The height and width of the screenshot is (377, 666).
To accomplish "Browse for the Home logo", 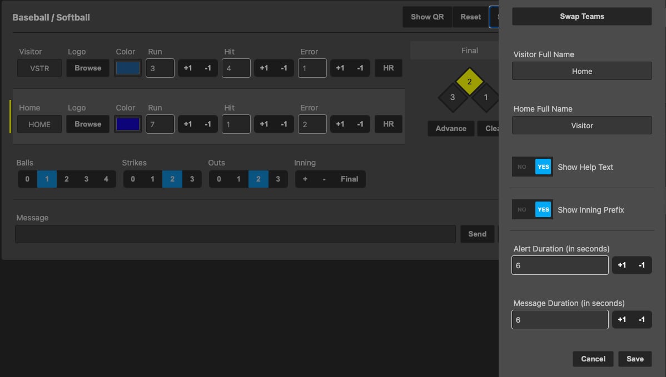I will [88, 124].
